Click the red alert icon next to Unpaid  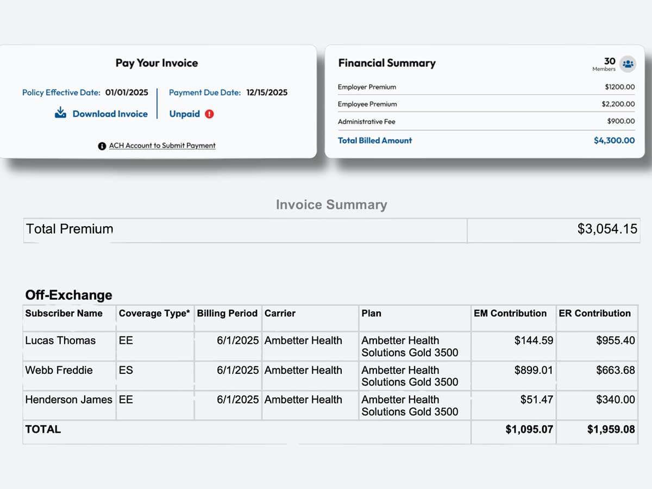(x=210, y=114)
